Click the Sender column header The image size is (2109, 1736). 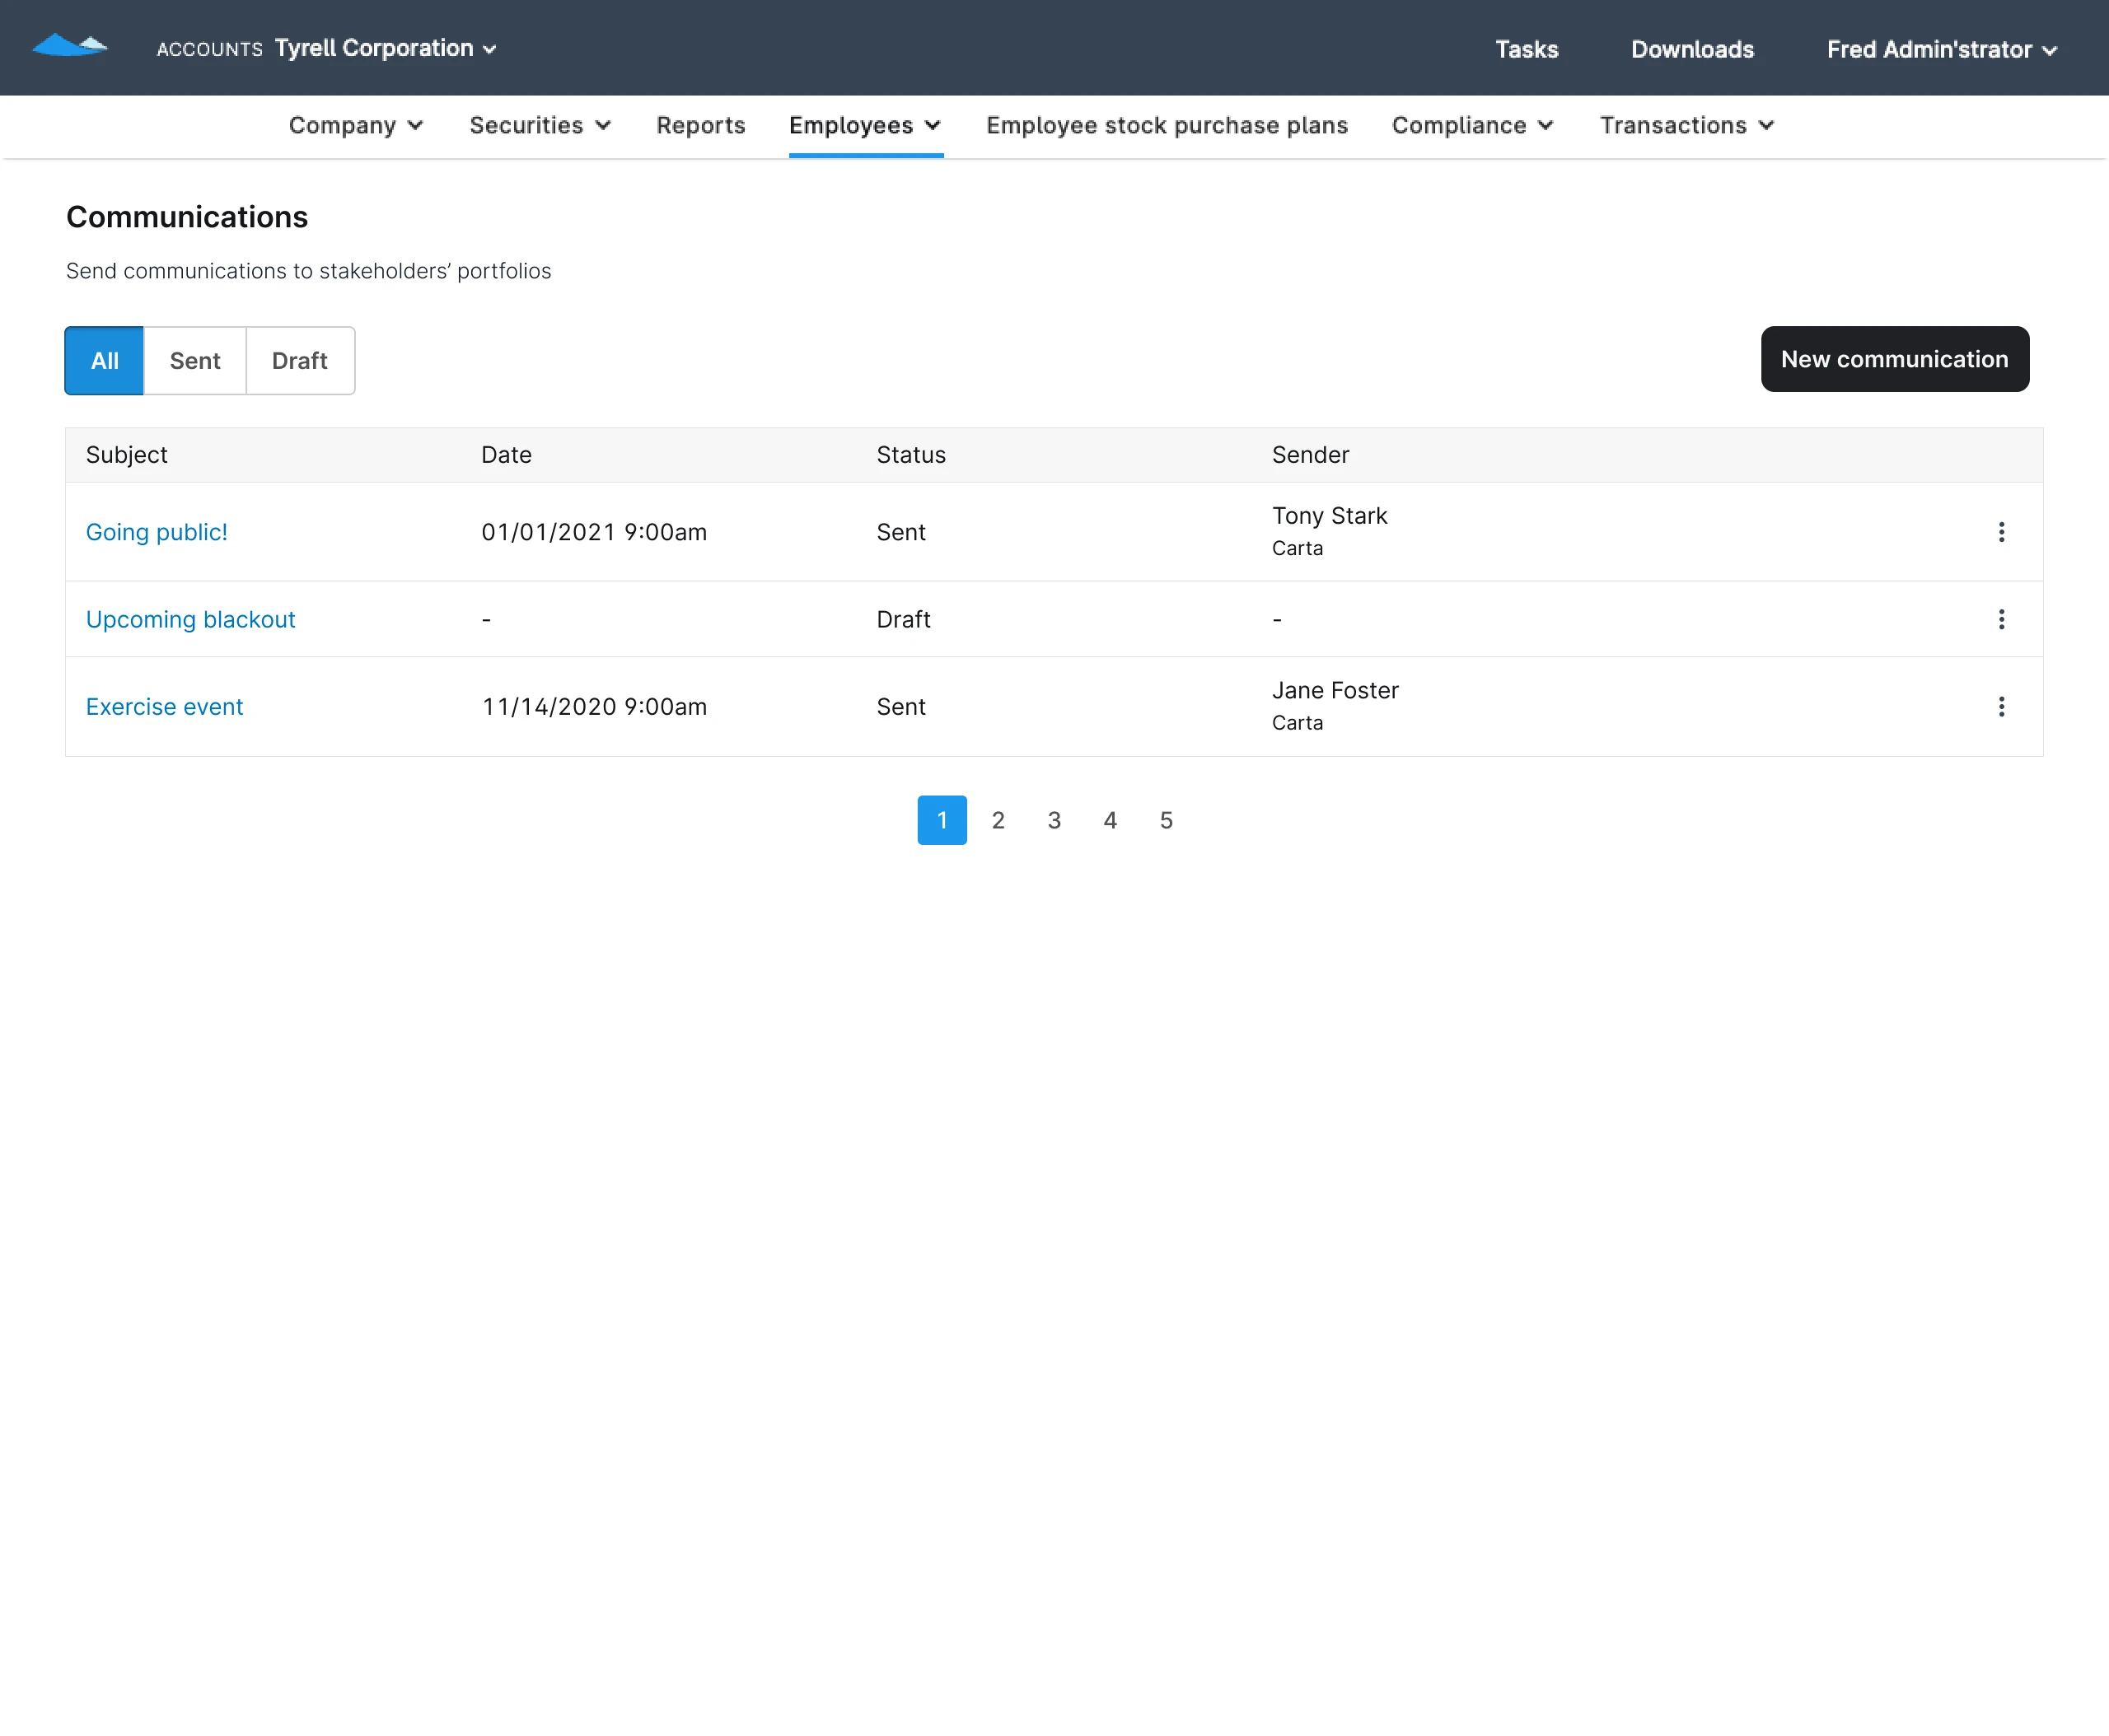pos(1310,455)
